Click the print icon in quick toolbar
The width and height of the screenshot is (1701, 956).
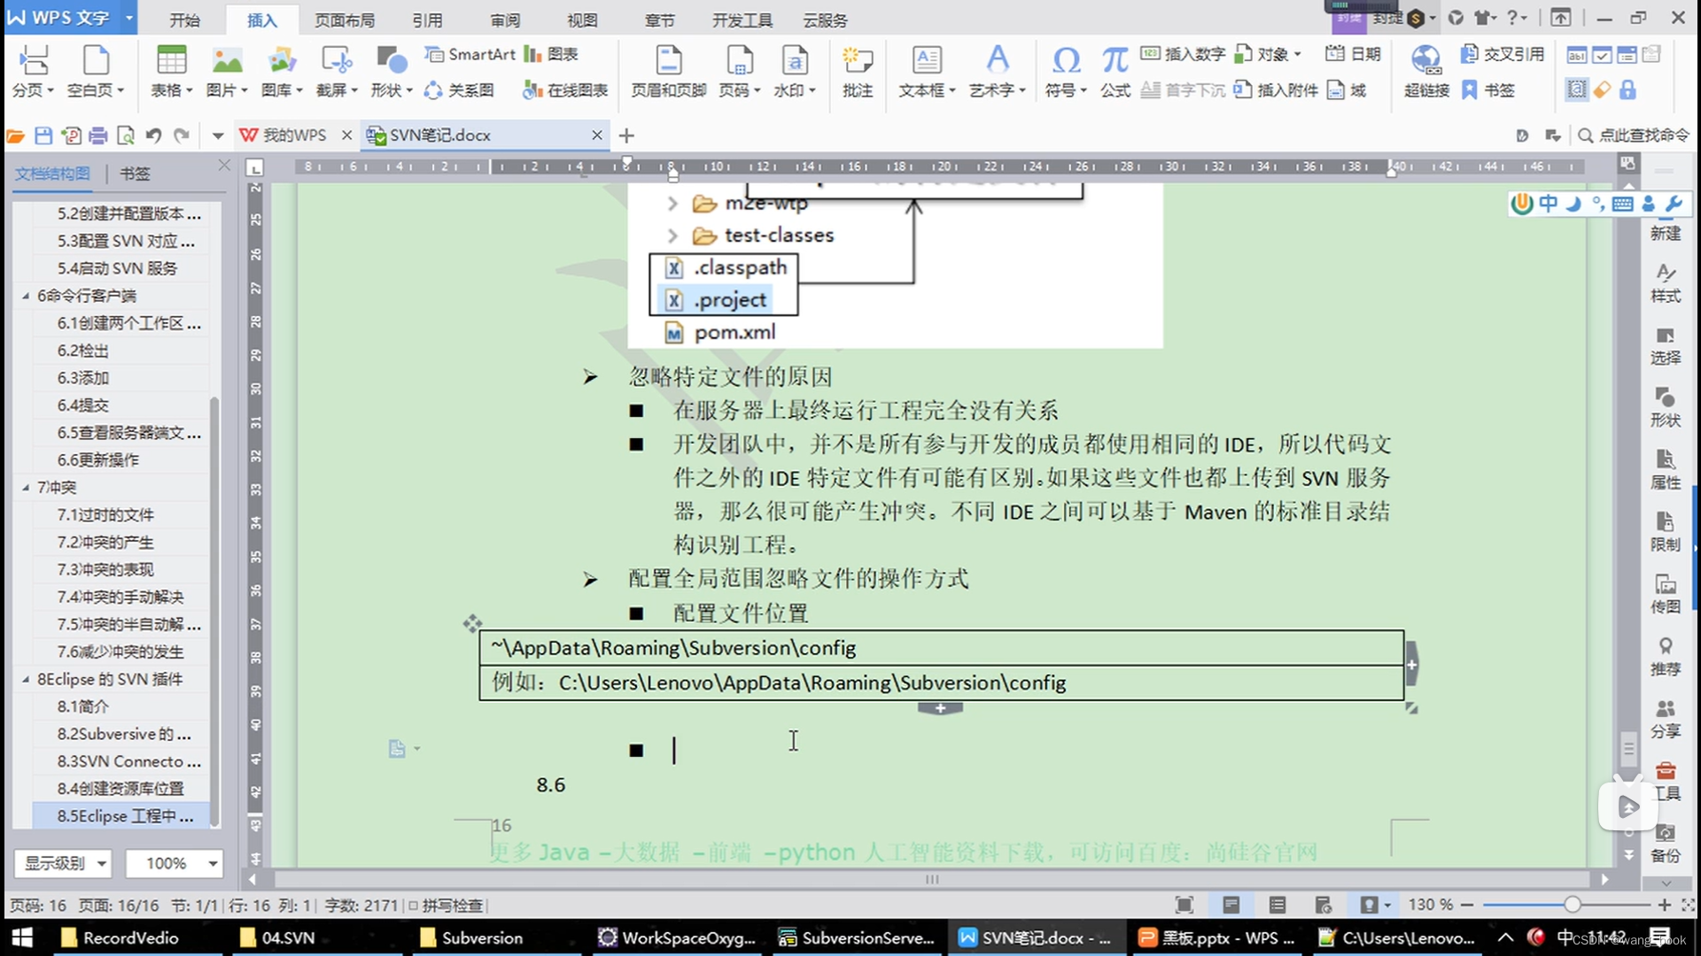98,135
